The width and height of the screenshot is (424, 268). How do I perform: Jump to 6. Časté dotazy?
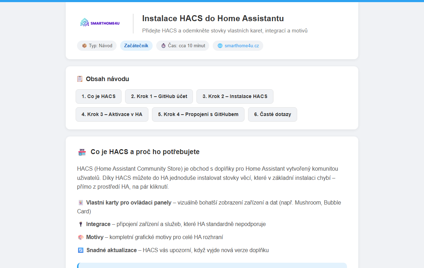point(272,114)
